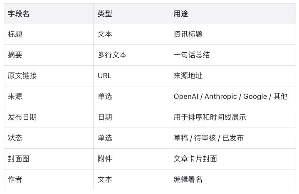This screenshot has width=299, height=194.
Task: Click the 一句话总结 cell
Action: pyautogui.click(x=232, y=55)
